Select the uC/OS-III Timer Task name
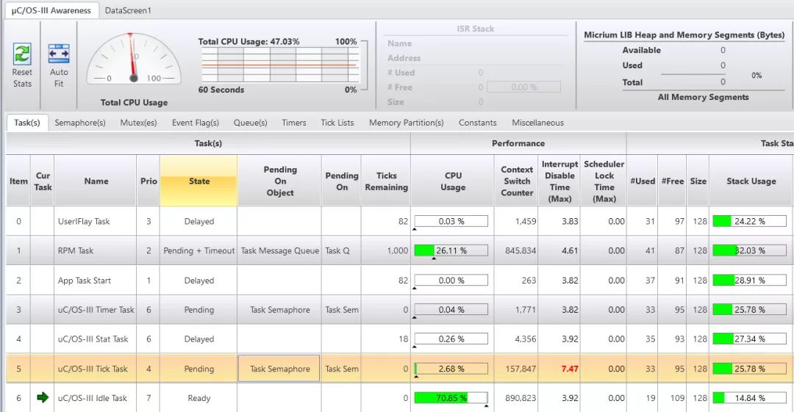This screenshot has height=412, width=794. click(x=96, y=310)
